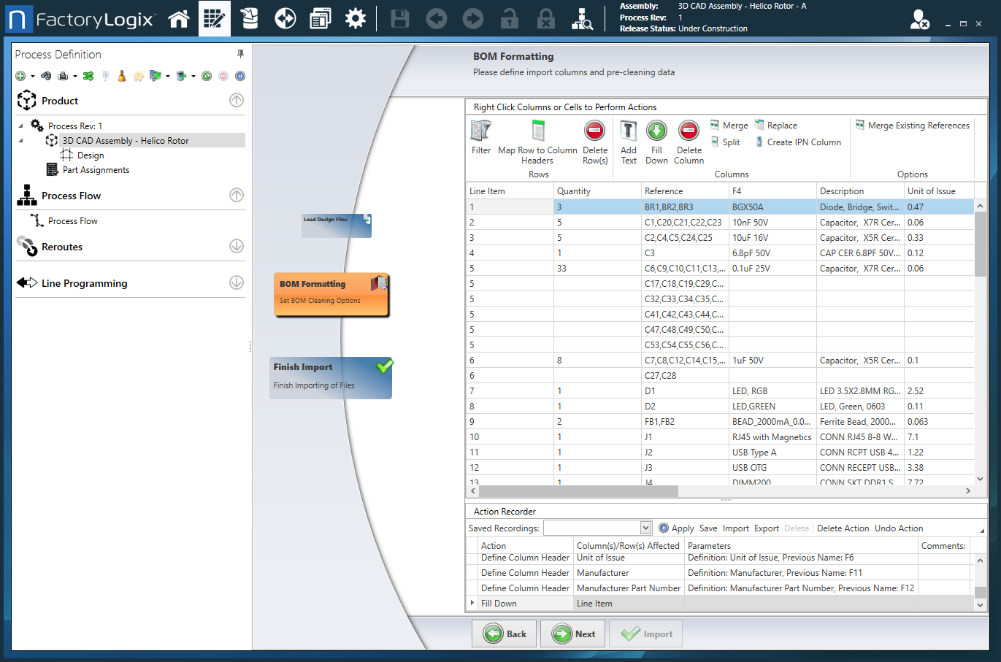Expand the Reroutes section

pyautogui.click(x=237, y=246)
